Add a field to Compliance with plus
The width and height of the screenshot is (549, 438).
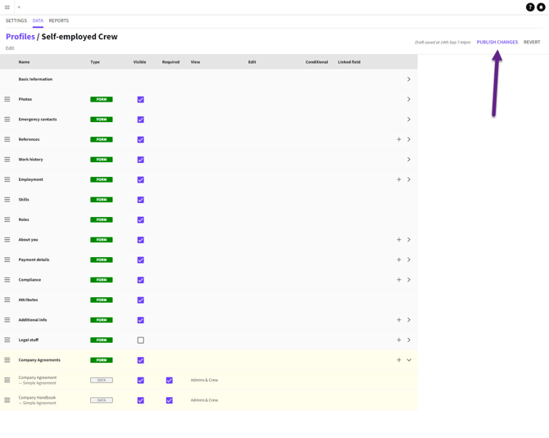click(x=399, y=280)
